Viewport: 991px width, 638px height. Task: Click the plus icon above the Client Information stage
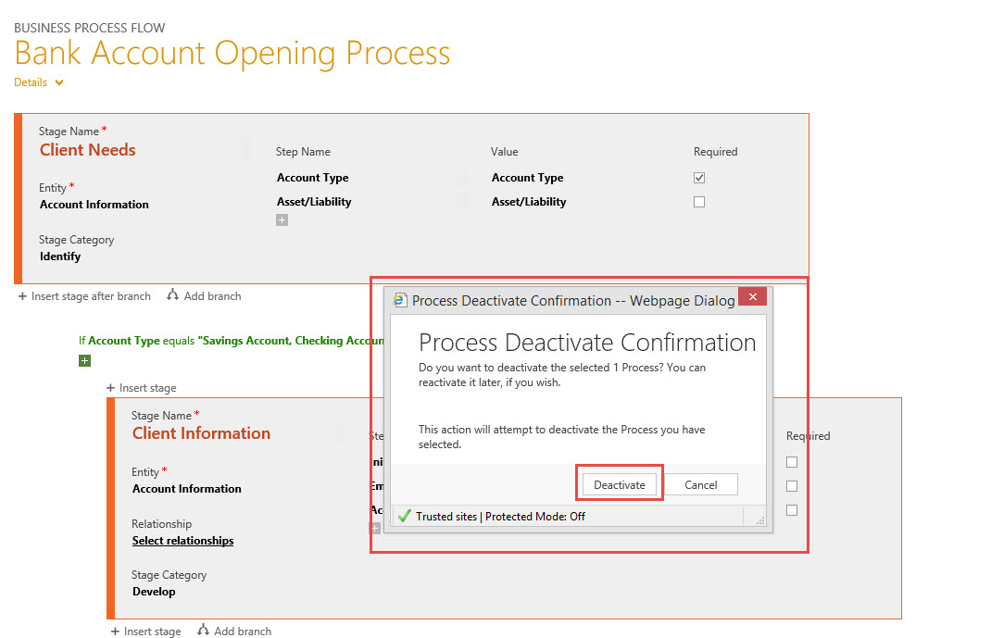click(x=111, y=388)
